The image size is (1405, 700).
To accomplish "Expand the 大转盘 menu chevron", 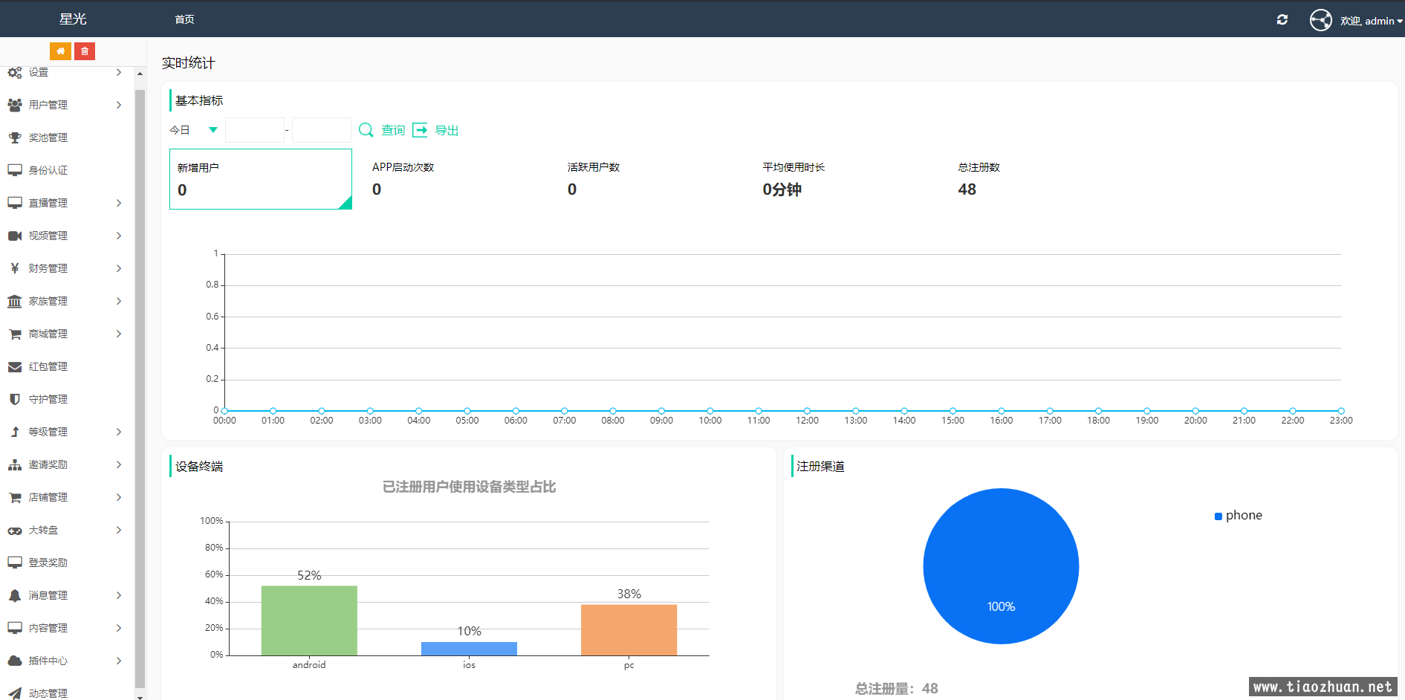I will (119, 530).
